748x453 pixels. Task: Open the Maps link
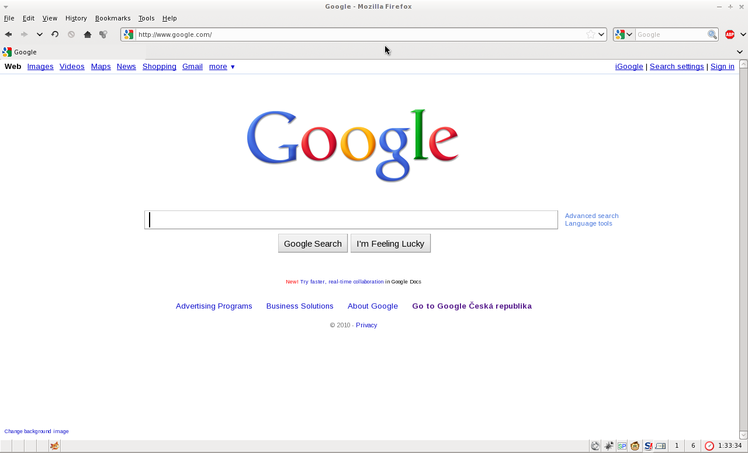coord(101,67)
